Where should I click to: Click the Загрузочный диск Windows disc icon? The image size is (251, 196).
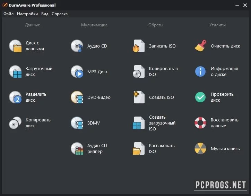15,71
